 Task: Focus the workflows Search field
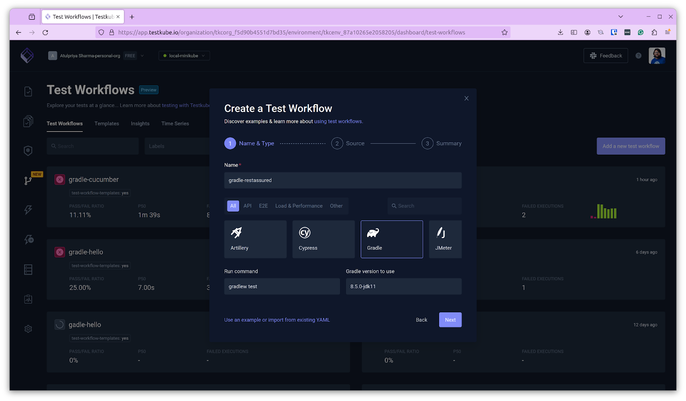[93, 146]
